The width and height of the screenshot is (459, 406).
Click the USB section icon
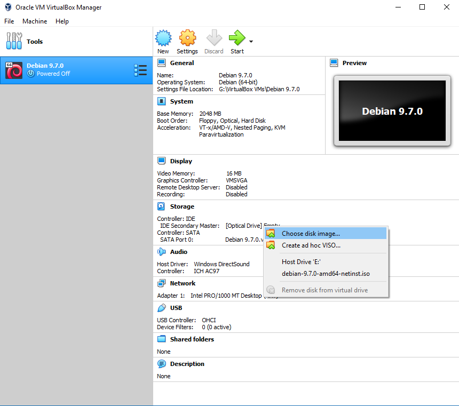pyautogui.click(x=162, y=307)
